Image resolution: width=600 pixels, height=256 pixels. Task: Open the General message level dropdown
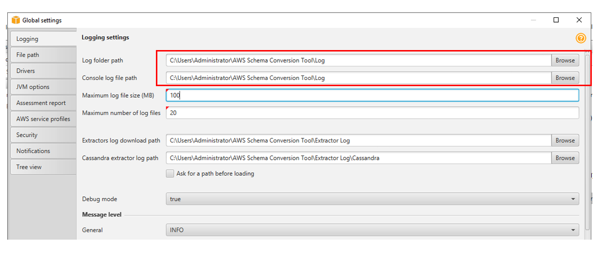tap(372, 230)
